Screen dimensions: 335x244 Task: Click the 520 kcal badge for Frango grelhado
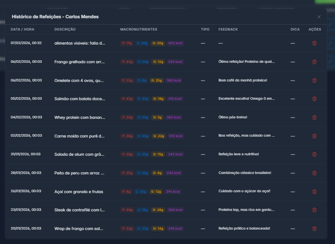[x=175, y=62]
